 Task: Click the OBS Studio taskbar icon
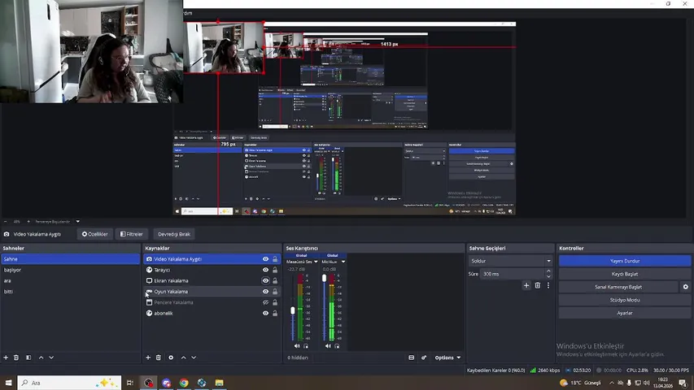148,383
